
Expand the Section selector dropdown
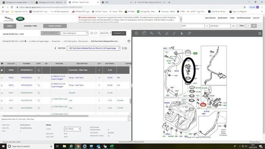coord(93,48)
